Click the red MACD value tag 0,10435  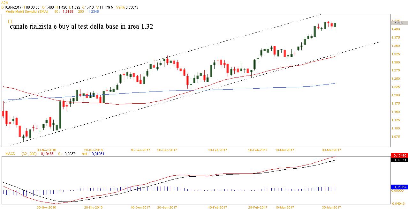[399, 155]
